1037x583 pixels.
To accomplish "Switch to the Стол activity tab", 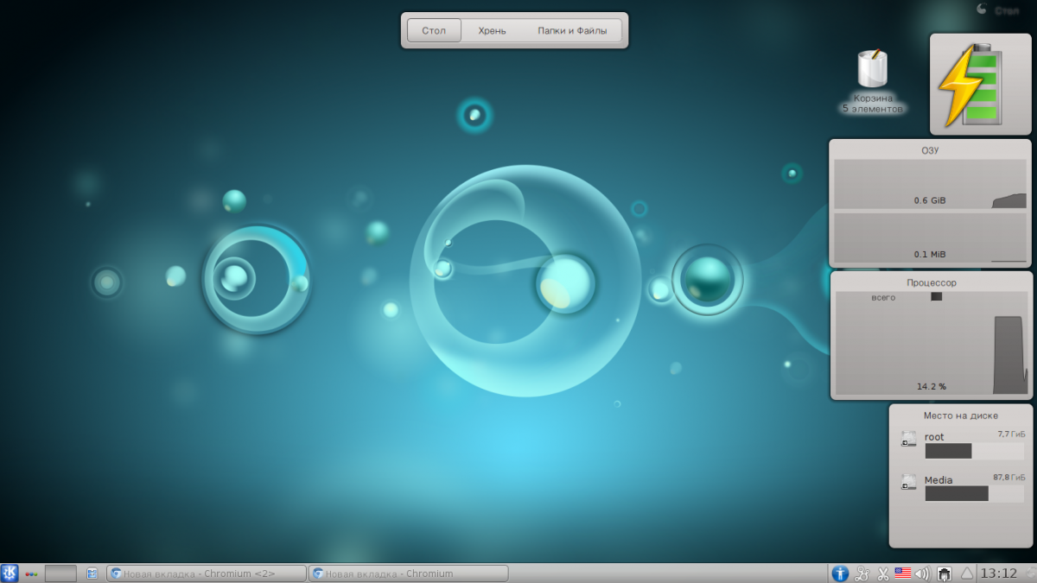I will click(x=434, y=30).
